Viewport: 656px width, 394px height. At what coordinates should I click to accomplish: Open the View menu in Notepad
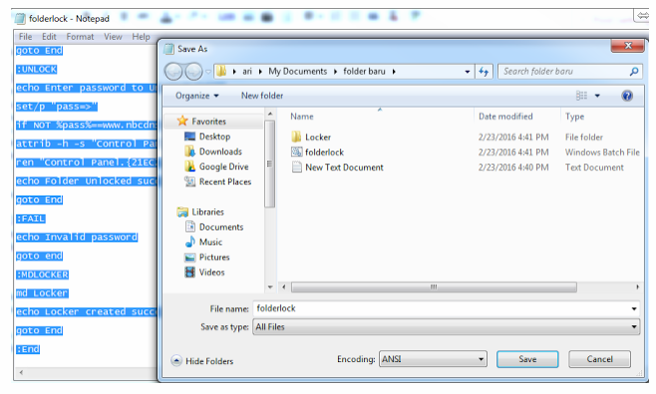pos(113,37)
